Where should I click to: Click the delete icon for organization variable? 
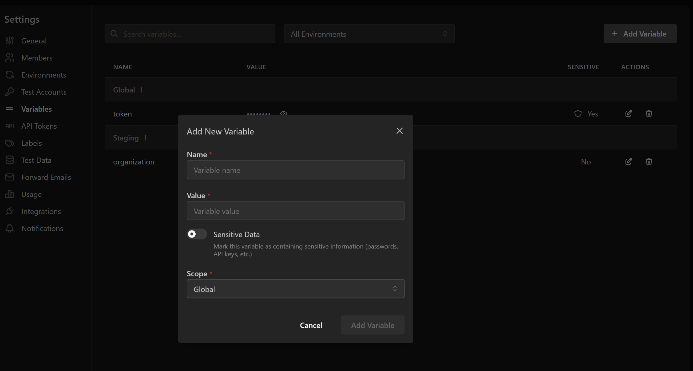pyautogui.click(x=649, y=162)
